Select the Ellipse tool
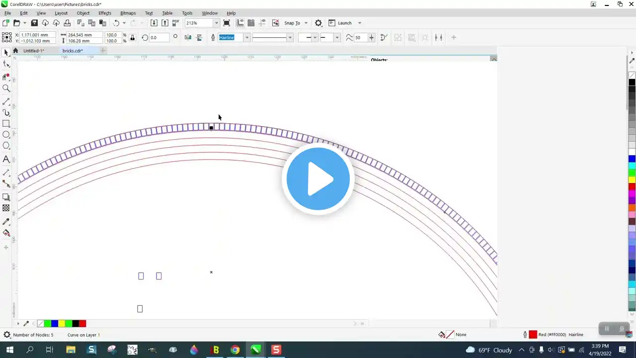Screen dimensions: 636x358 click(6, 135)
